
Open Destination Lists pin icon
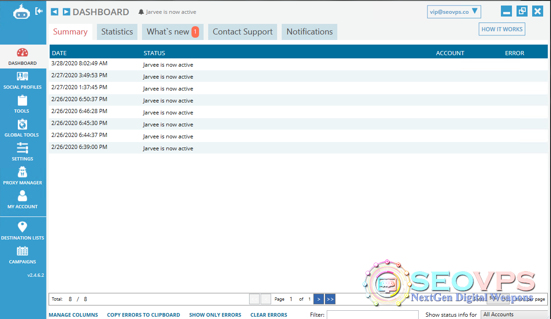23,227
